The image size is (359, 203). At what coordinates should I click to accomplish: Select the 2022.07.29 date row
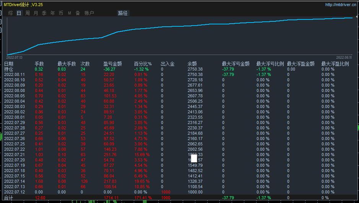point(15,122)
